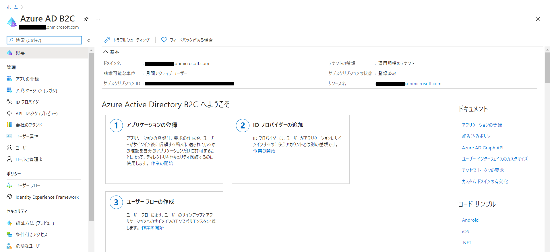550x252 pixels.
Task: Open .NET code sample link
Action: coord(467,243)
